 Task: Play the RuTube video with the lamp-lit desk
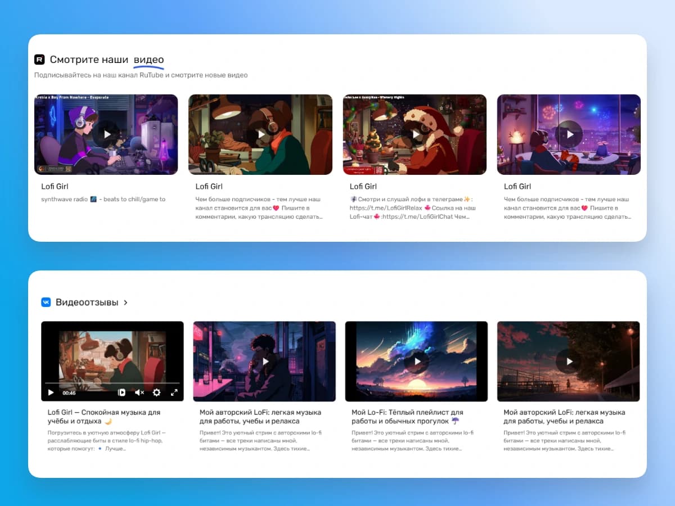pyautogui.click(x=260, y=134)
